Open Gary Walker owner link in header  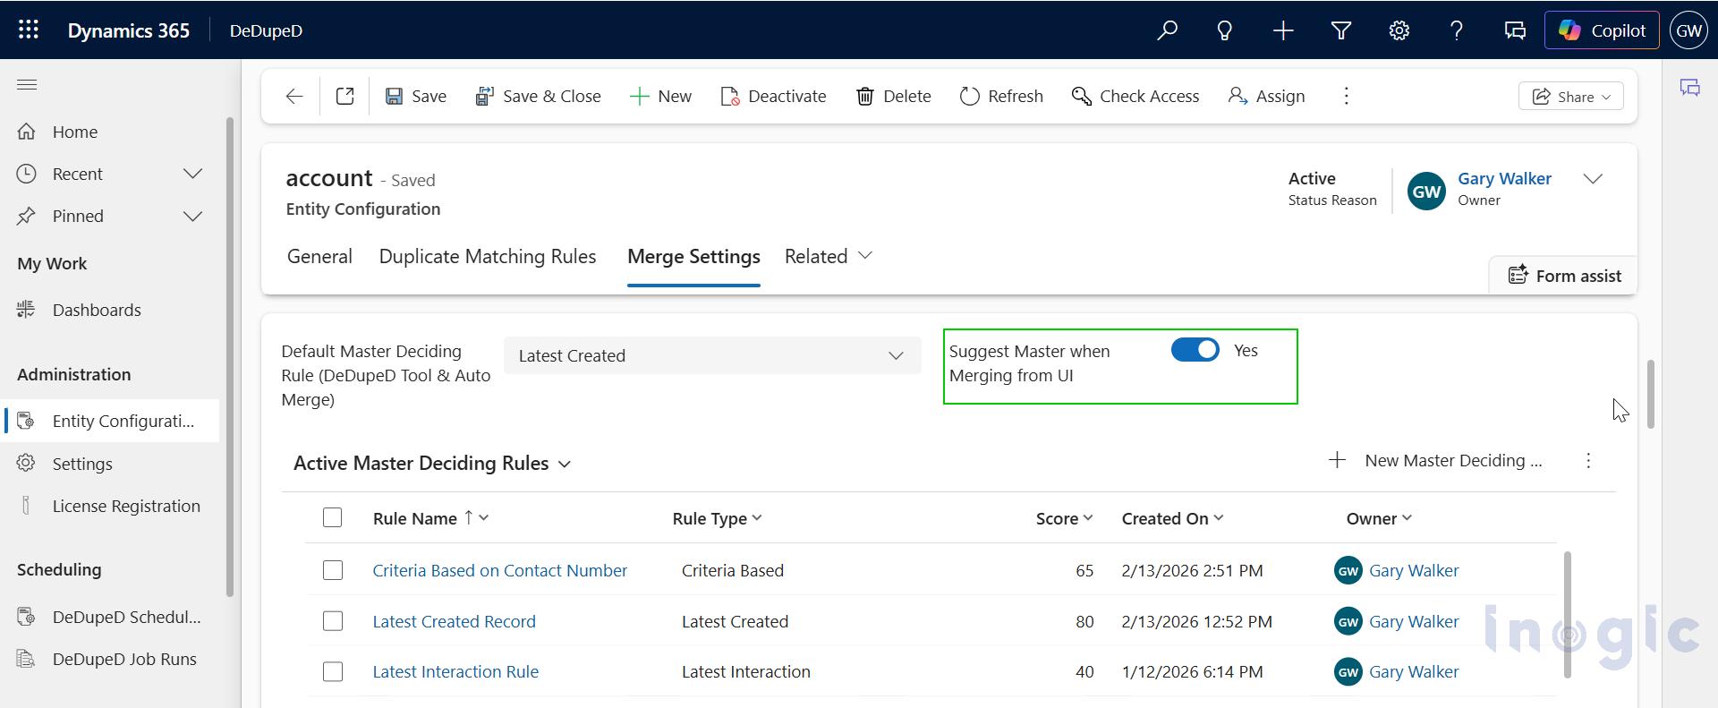1504,179
